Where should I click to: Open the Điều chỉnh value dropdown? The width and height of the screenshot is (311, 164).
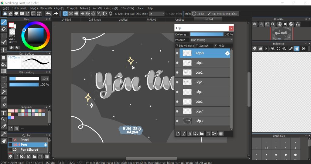(x=157, y=14)
